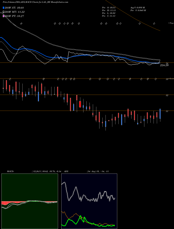The image size is (174, 229).
Task: Click the 'Pre C: 11.11' close value
Action: coord(109,16)
